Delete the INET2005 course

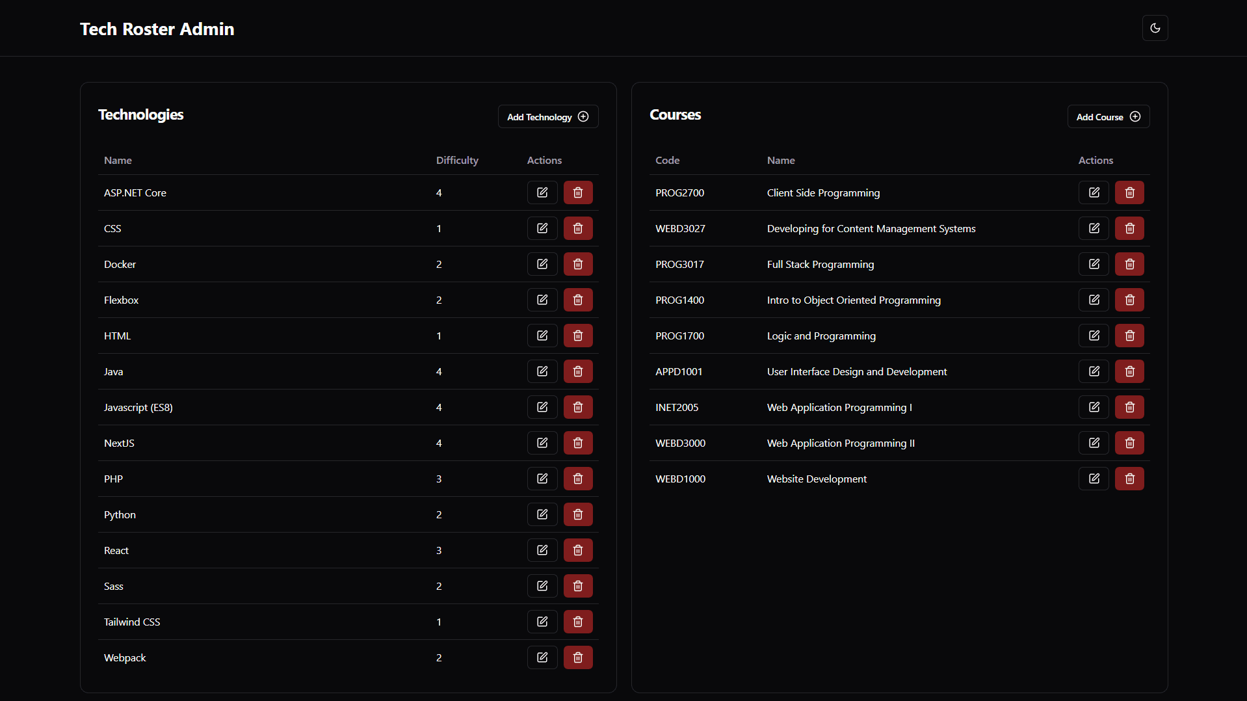pyautogui.click(x=1129, y=407)
